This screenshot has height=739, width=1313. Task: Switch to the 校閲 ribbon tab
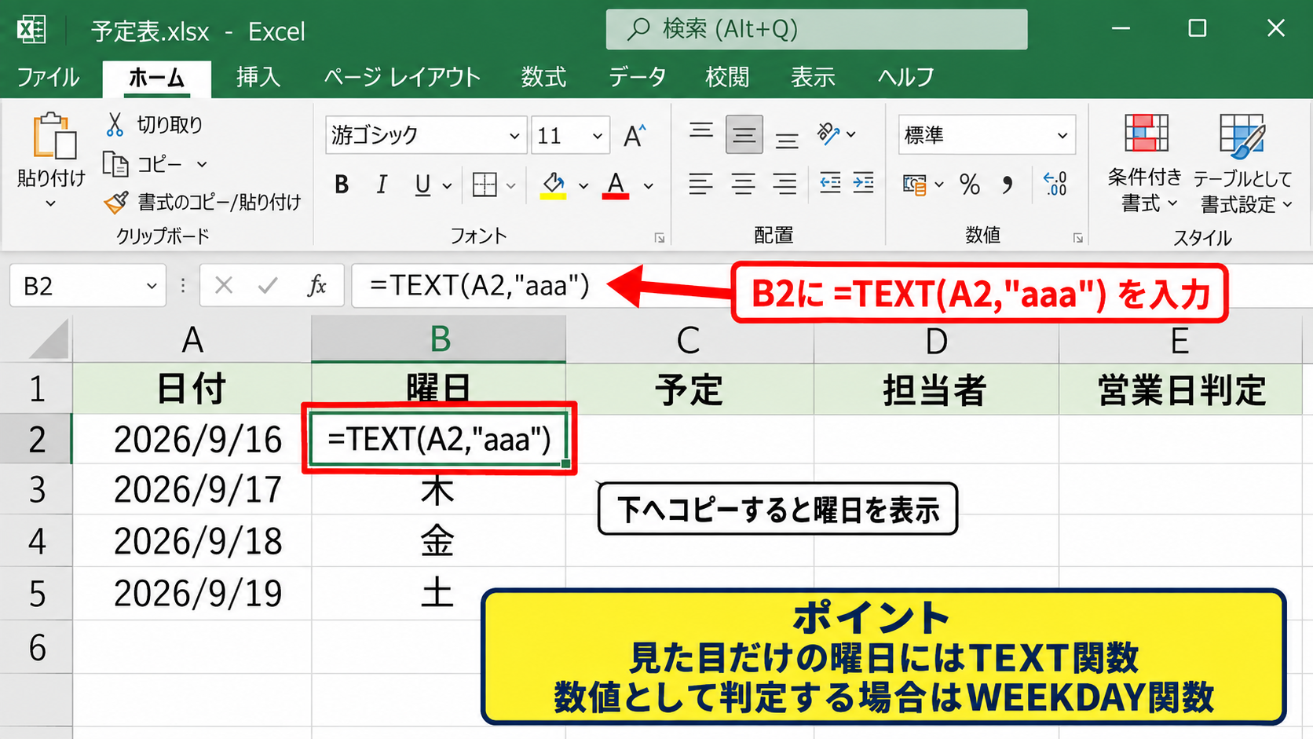coord(727,77)
